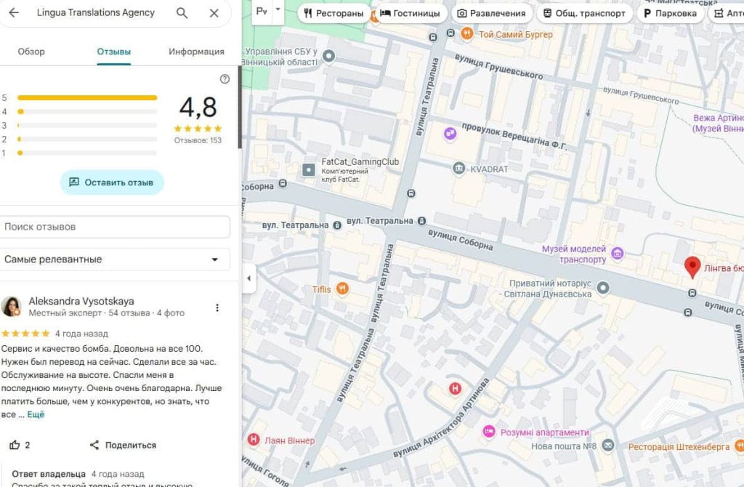Viewport: 744px width, 487px height.
Task: Open the Самые релевантные sort dropdown
Action: click(x=115, y=259)
